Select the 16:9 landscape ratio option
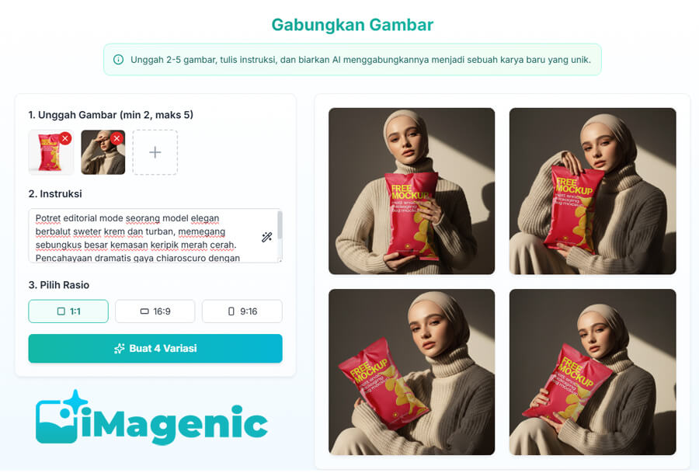The height and width of the screenshot is (473, 699). [x=155, y=311]
